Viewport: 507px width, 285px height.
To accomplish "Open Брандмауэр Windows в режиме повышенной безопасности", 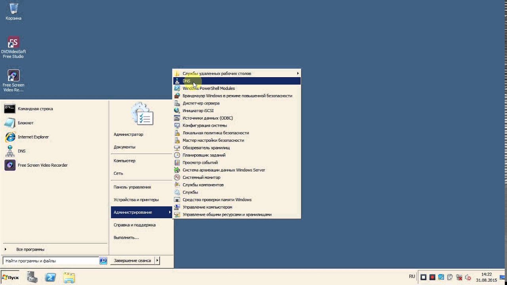I will (237, 96).
